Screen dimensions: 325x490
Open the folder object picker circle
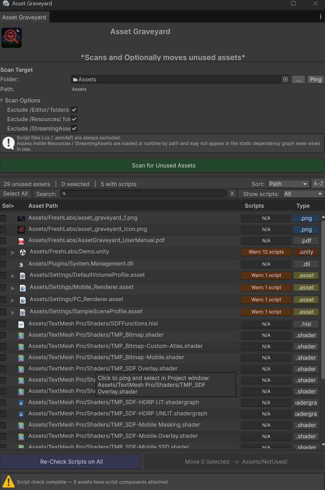point(285,79)
